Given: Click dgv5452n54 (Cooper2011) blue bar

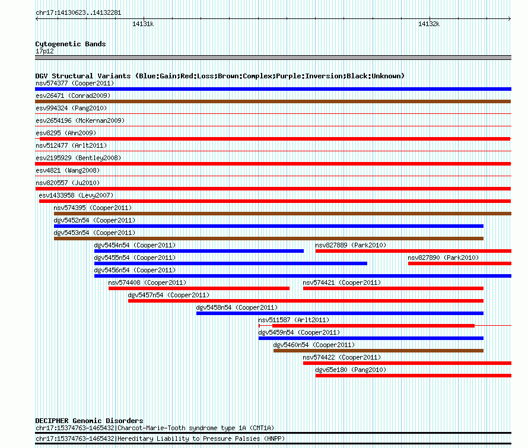Looking at the screenshot, I should tap(269, 226).
